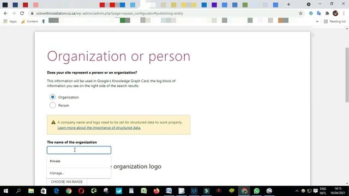
Task: Go back using browser back arrow
Action: [5, 13]
